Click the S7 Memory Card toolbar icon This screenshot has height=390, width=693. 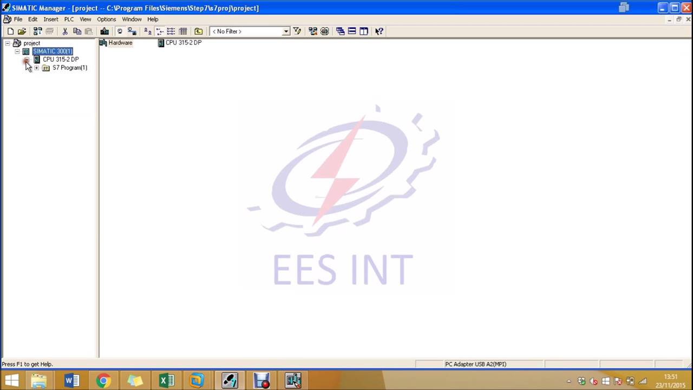pyautogui.click(x=49, y=31)
